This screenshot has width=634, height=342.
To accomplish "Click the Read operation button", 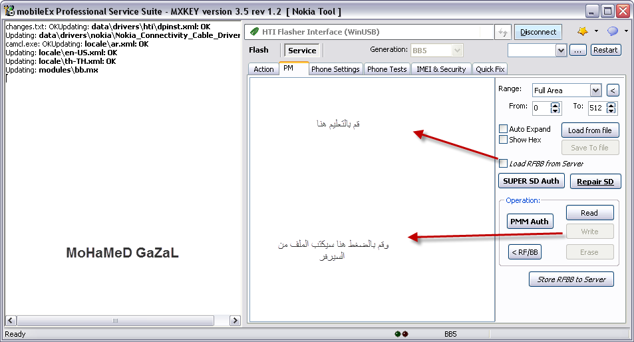I will click(x=589, y=213).
